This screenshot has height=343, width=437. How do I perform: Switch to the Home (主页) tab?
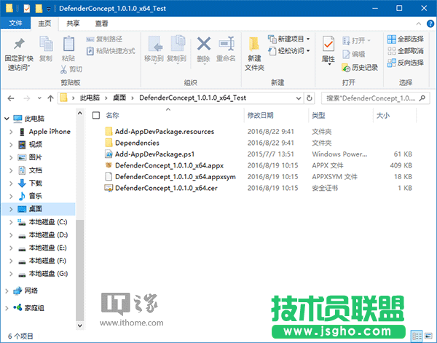pos(44,24)
